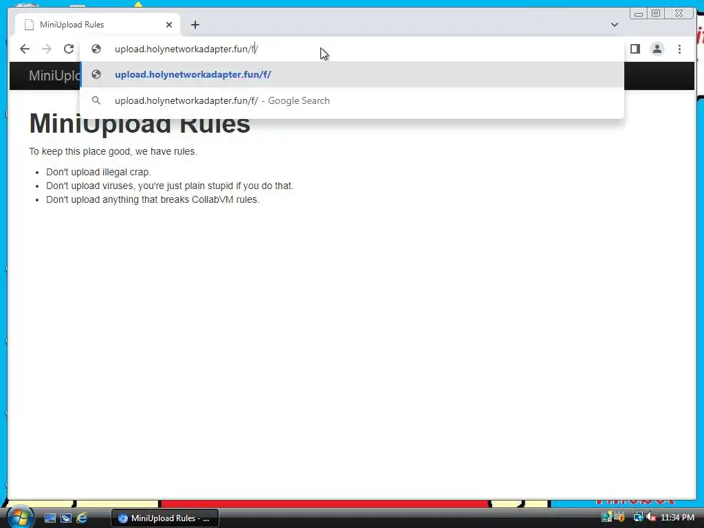Select the MiniUpload Rules tab
The width and height of the screenshot is (704, 528).
click(x=98, y=25)
